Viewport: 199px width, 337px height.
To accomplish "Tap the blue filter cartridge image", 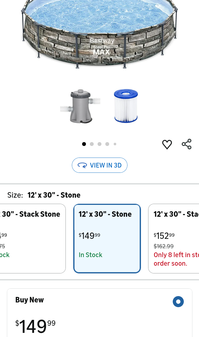I will [x=126, y=106].
